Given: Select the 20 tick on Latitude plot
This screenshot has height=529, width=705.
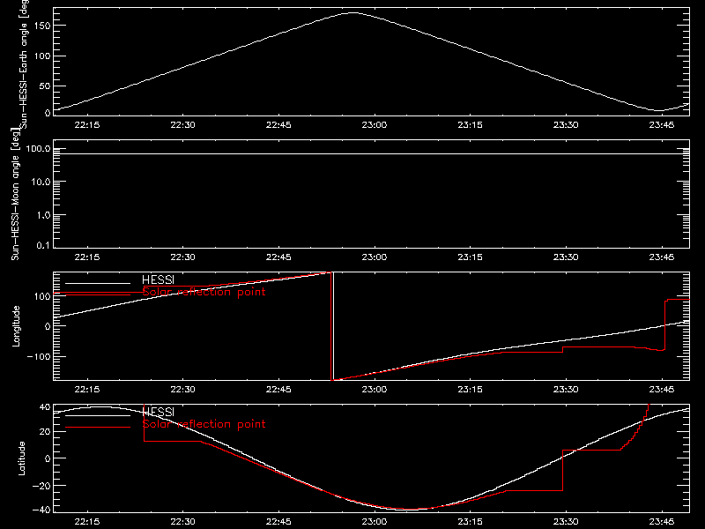Looking at the screenshot, I should coord(45,432).
